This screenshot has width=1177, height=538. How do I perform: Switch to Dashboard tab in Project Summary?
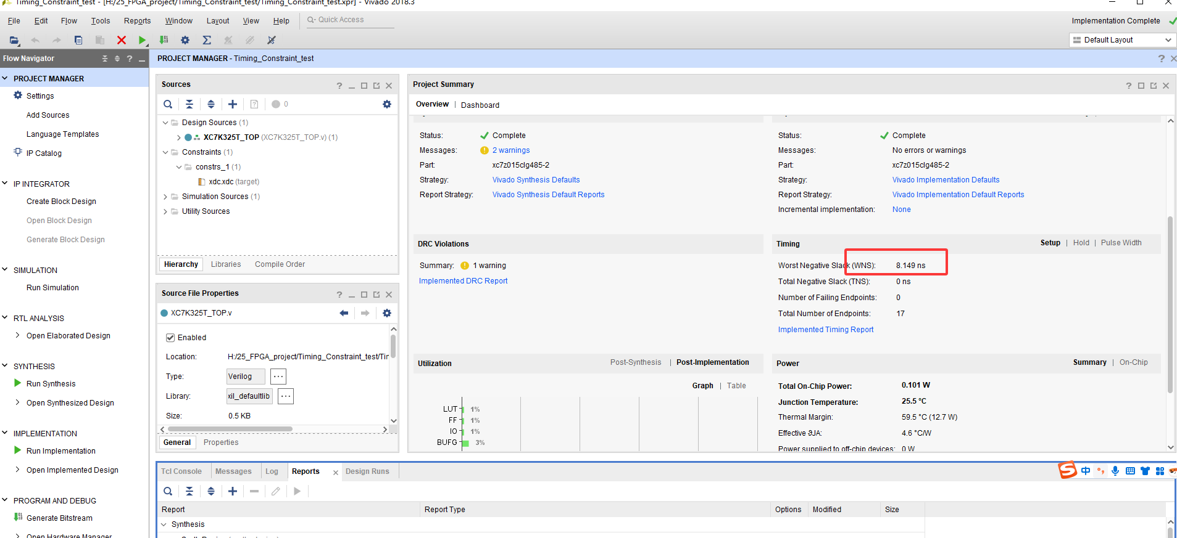[x=480, y=105]
